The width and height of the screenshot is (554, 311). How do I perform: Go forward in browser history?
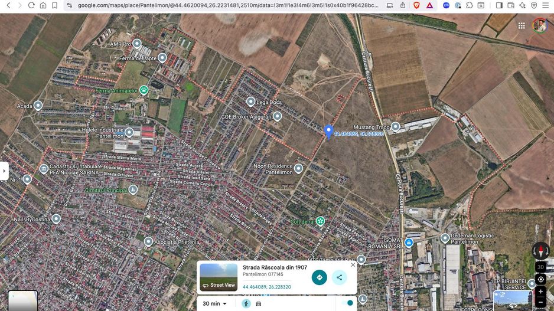coord(20,5)
